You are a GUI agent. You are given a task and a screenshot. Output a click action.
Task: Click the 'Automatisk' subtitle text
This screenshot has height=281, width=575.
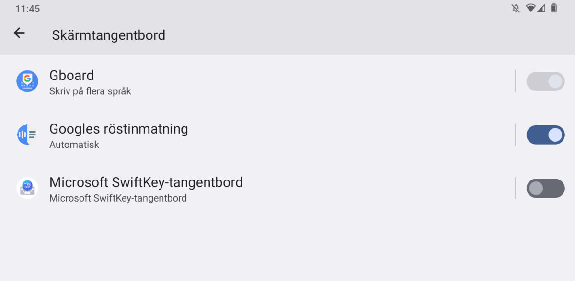(74, 145)
